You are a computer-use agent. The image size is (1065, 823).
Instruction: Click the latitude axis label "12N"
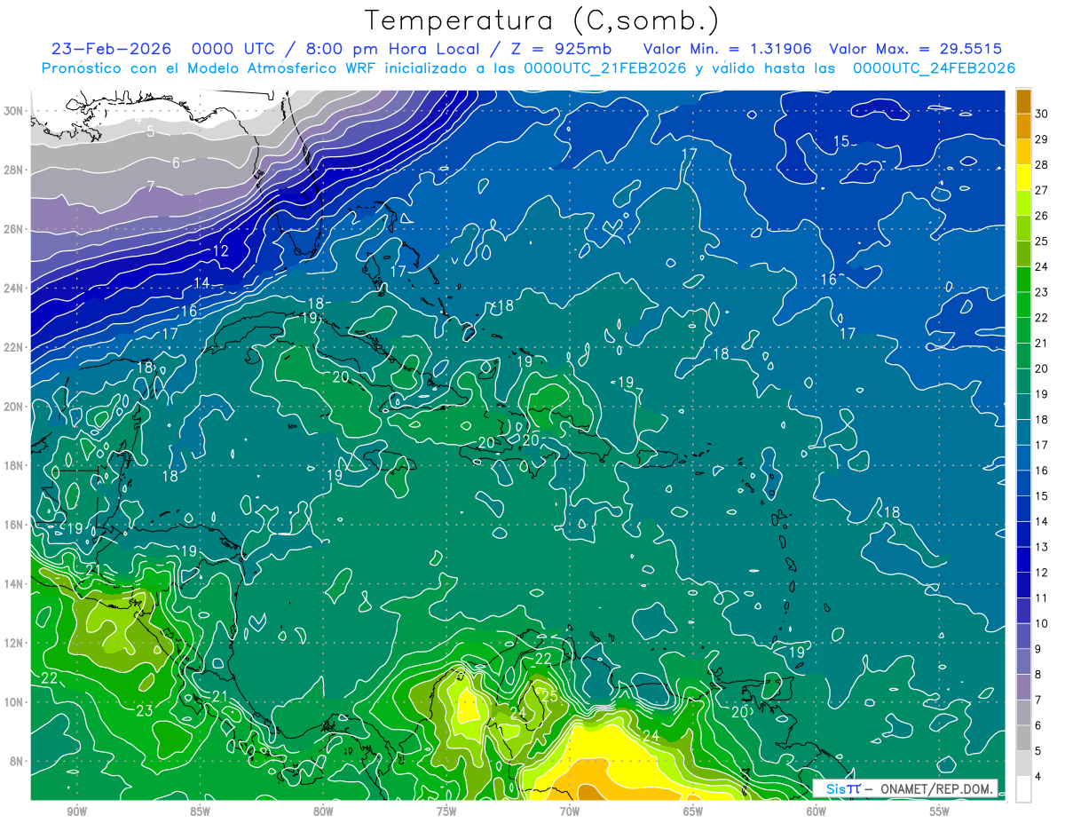pyautogui.click(x=14, y=643)
